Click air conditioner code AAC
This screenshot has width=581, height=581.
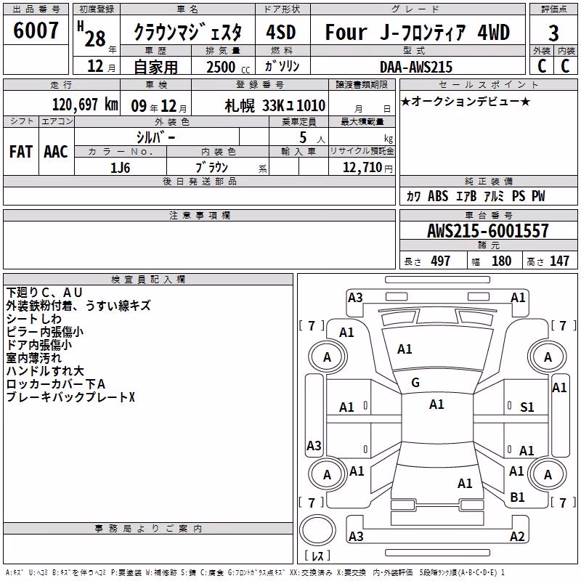tap(56, 152)
